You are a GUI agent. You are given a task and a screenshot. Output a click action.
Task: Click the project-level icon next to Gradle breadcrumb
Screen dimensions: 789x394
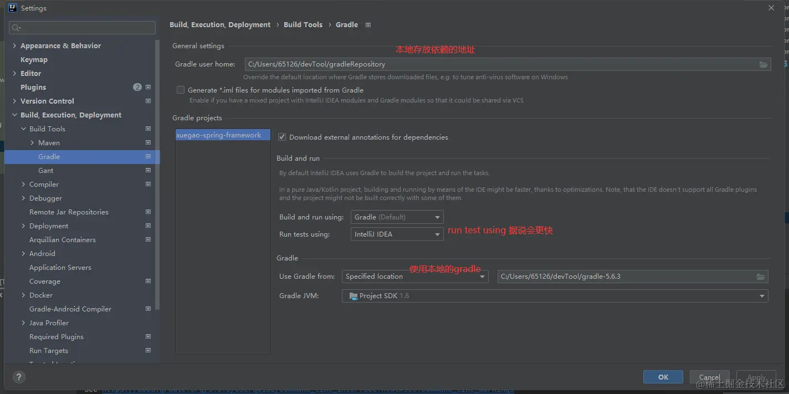click(368, 25)
